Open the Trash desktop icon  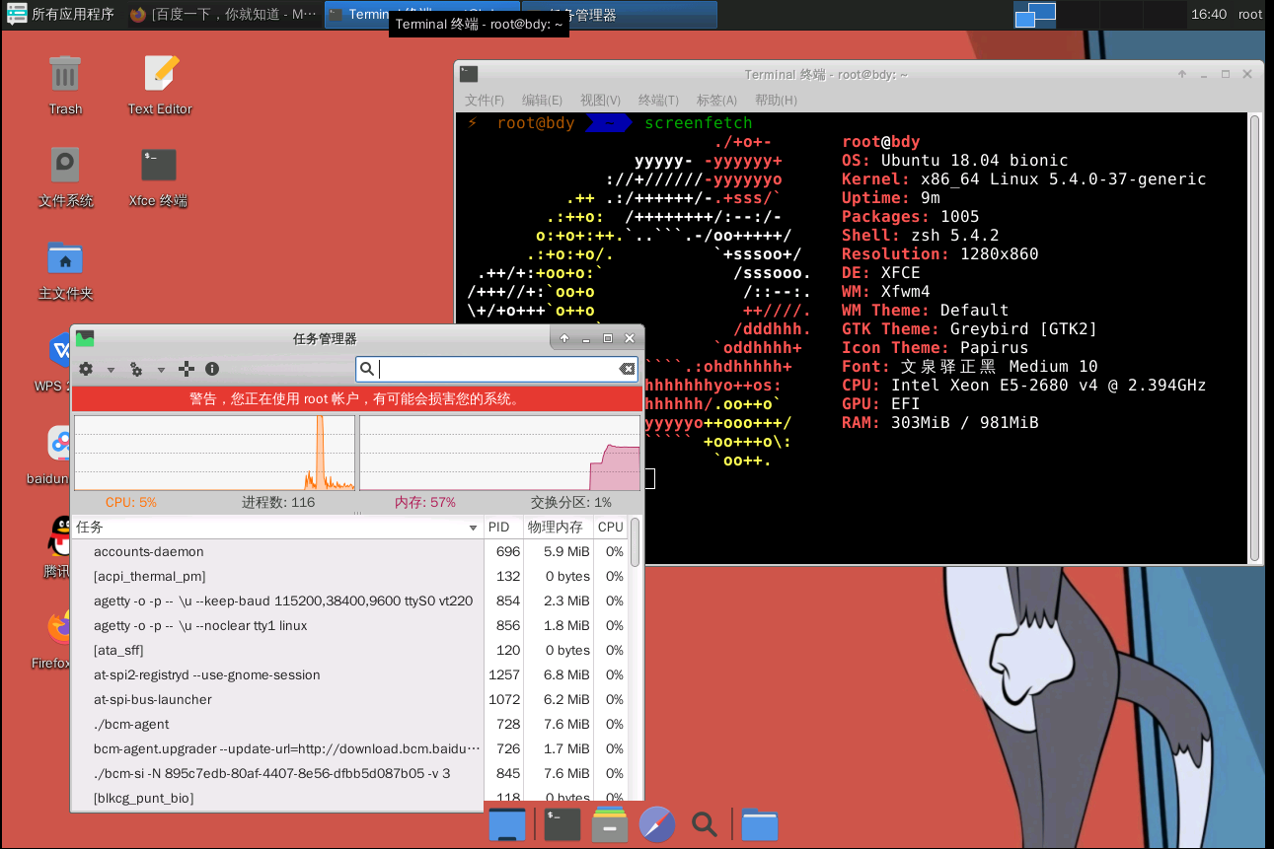(65, 84)
